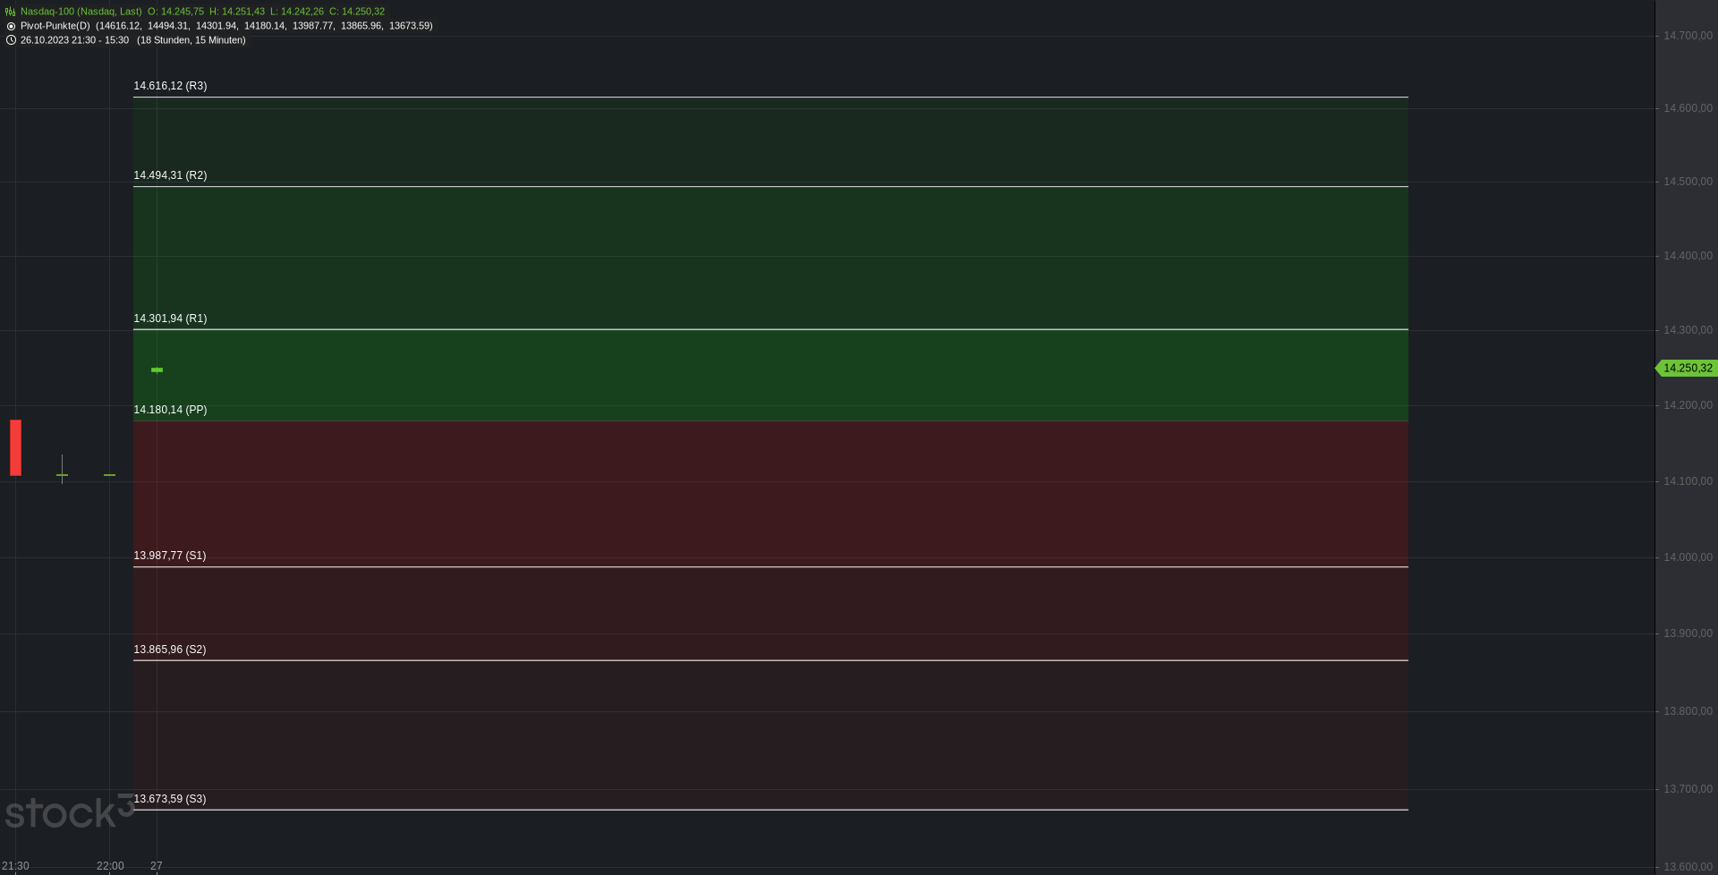The width and height of the screenshot is (1718, 875).
Task: Select the 14.301,94 (R1) pivot label
Action: click(x=170, y=319)
